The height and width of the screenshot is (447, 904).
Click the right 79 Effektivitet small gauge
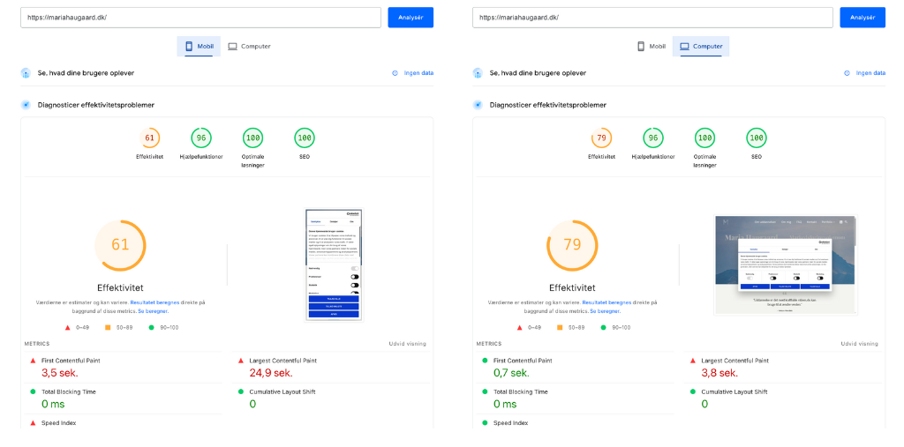tap(601, 138)
